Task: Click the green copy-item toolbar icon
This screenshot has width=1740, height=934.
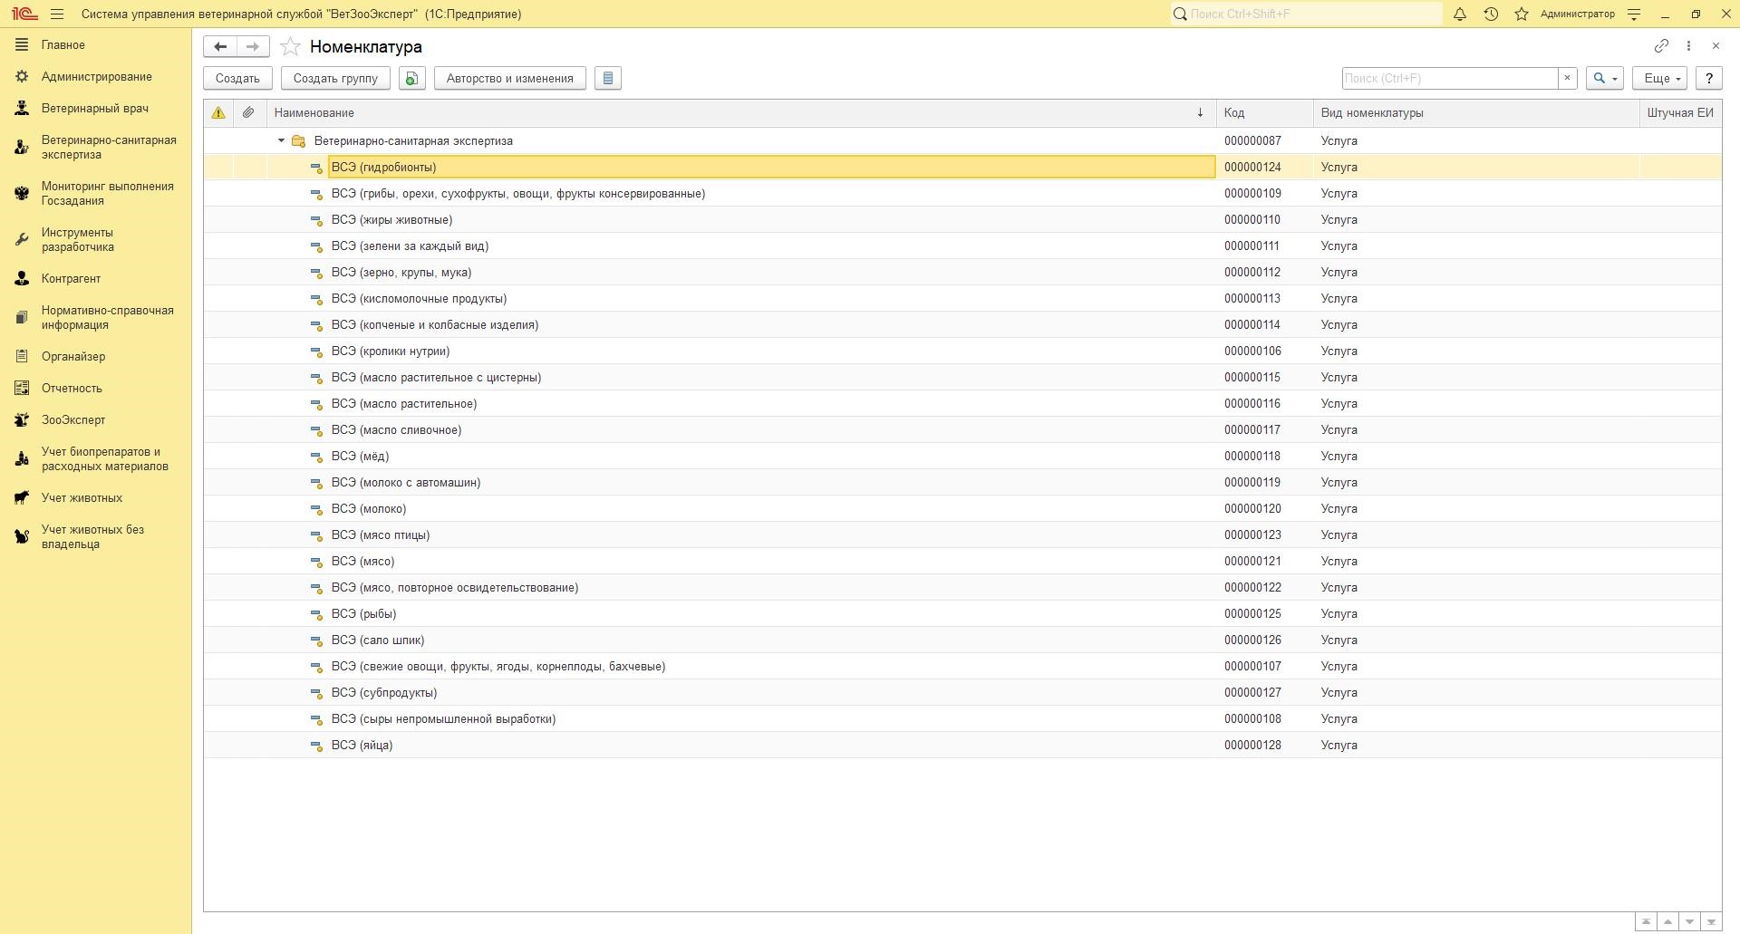Action: click(411, 79)
